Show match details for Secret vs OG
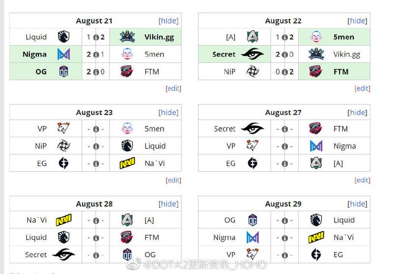Image resolution: width=393 pixels, height=274 pixels. (x=96, y=255)
